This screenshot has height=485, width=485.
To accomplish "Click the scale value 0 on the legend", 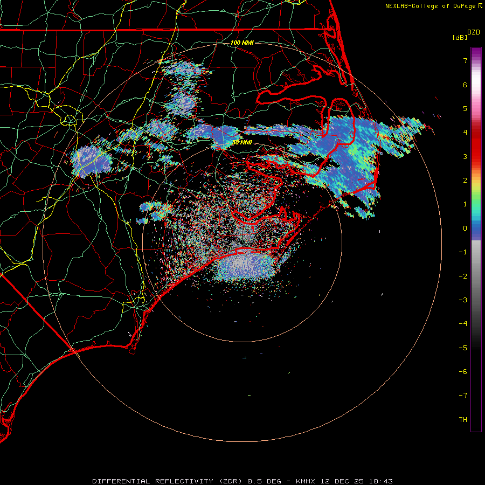I will [465, 228].
